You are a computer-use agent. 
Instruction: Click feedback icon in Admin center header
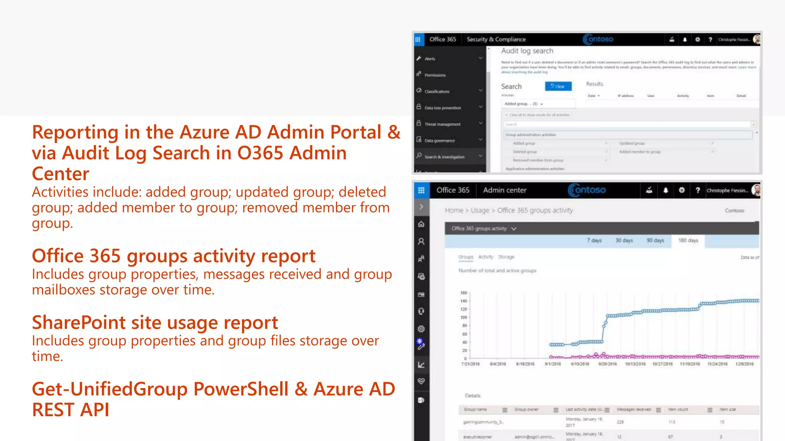(x=649, y=190)
